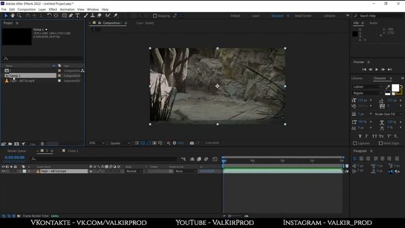Screen dimensions: 405x228
Task: Select the Brush tool
Action: [x=86, y=16]
